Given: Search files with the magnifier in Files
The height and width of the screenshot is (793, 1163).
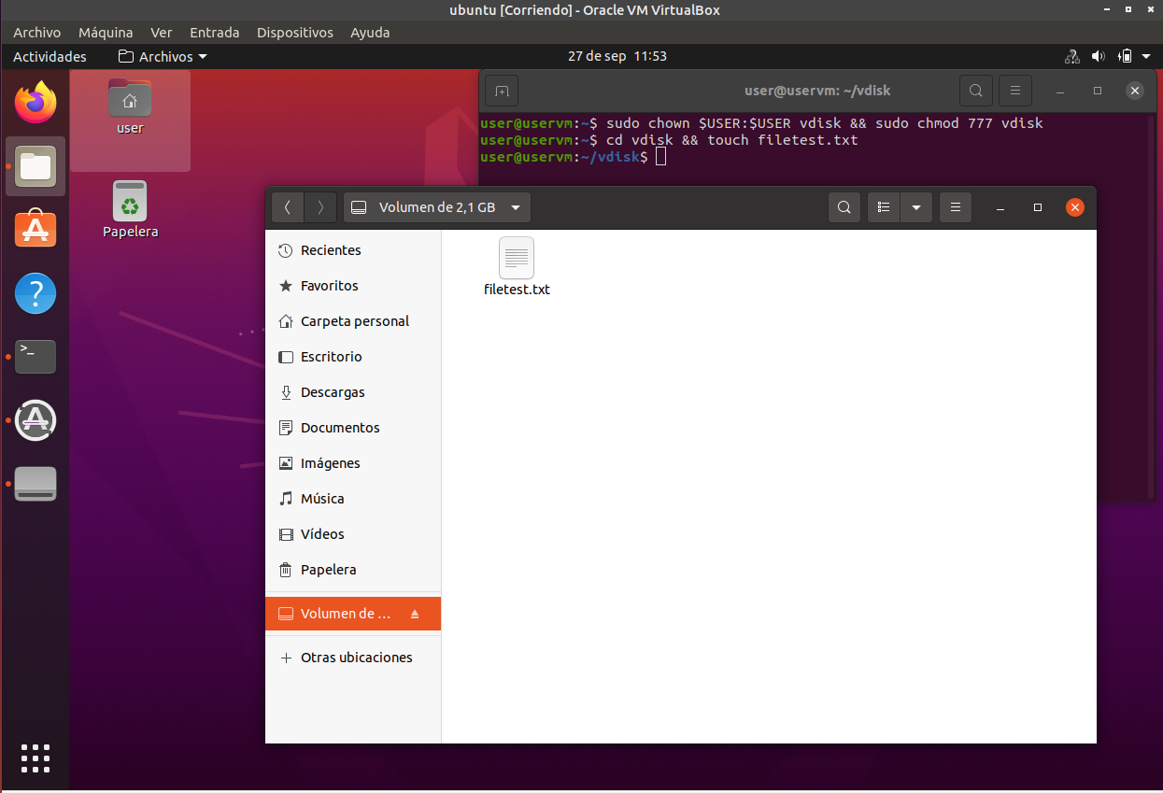Looking at the screenshot, I should point(844,207).
